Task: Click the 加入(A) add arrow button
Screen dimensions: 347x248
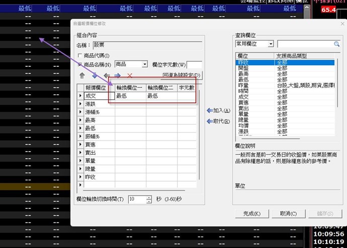Action: (218, 110)
